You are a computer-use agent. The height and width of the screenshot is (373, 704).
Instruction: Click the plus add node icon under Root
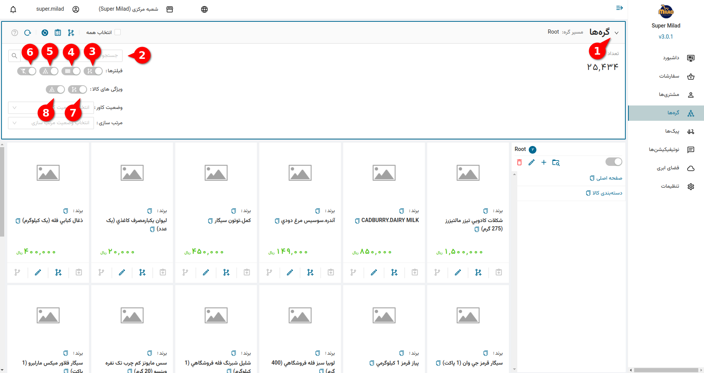pos(544,162)
